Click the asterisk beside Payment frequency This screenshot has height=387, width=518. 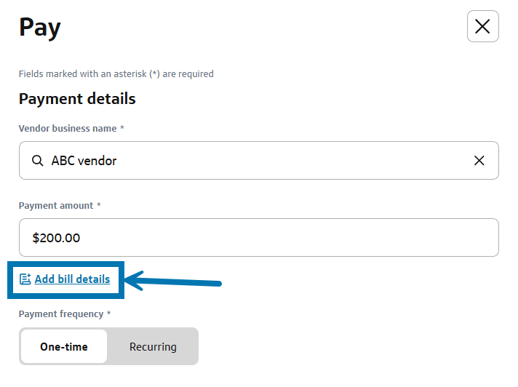pyautogui.click(x=109, y=314)
